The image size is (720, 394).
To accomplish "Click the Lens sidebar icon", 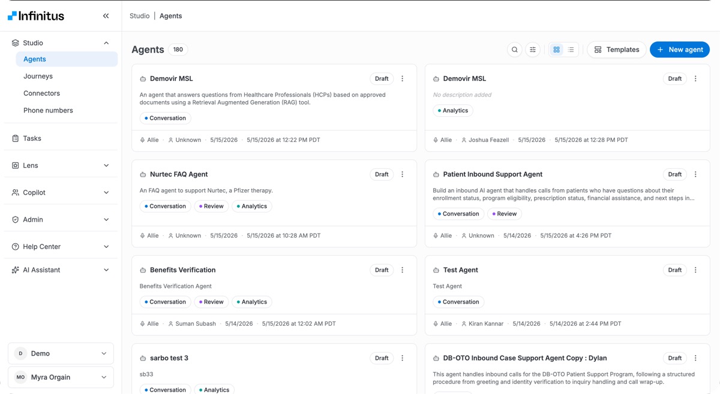I will point(15,165).
